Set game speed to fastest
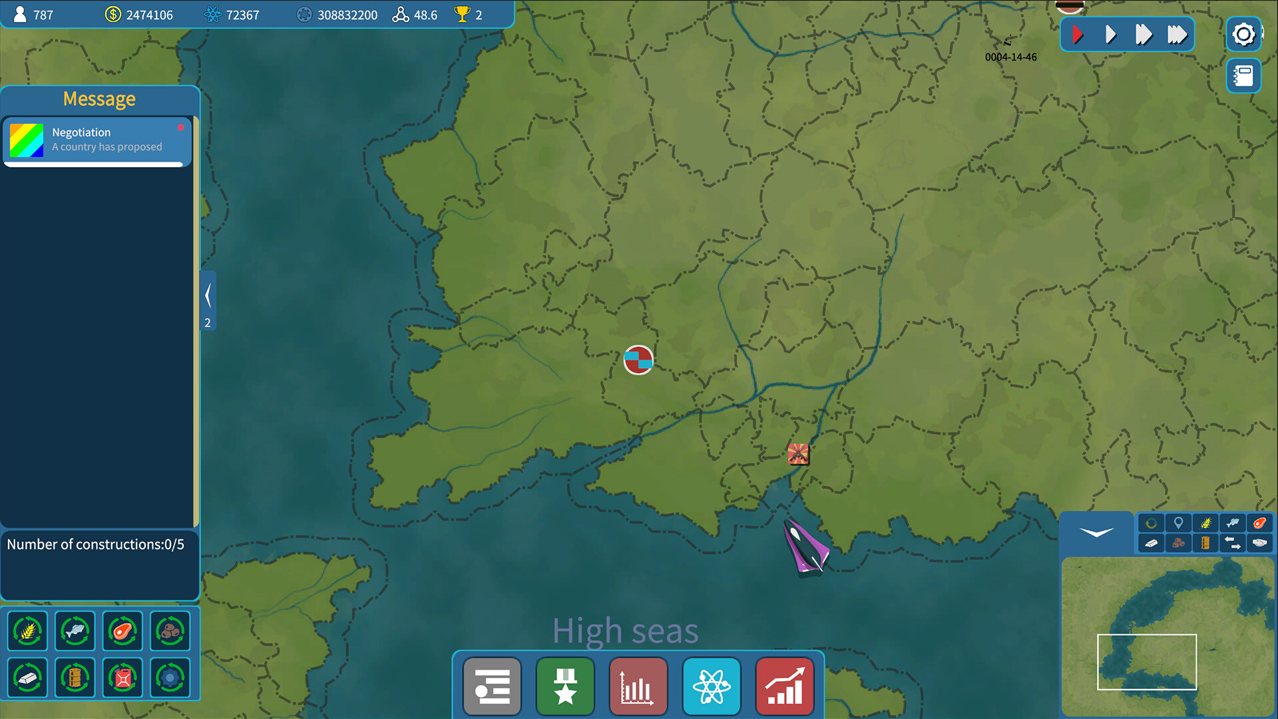The image size is (1278, 719). [x=1176, y=35]
